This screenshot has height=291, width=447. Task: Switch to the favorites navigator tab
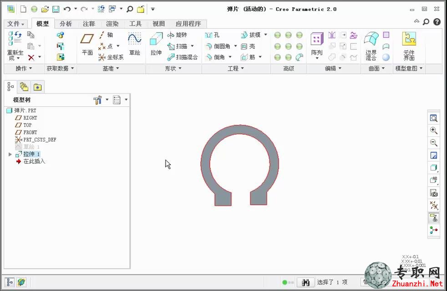click(38, 87)
